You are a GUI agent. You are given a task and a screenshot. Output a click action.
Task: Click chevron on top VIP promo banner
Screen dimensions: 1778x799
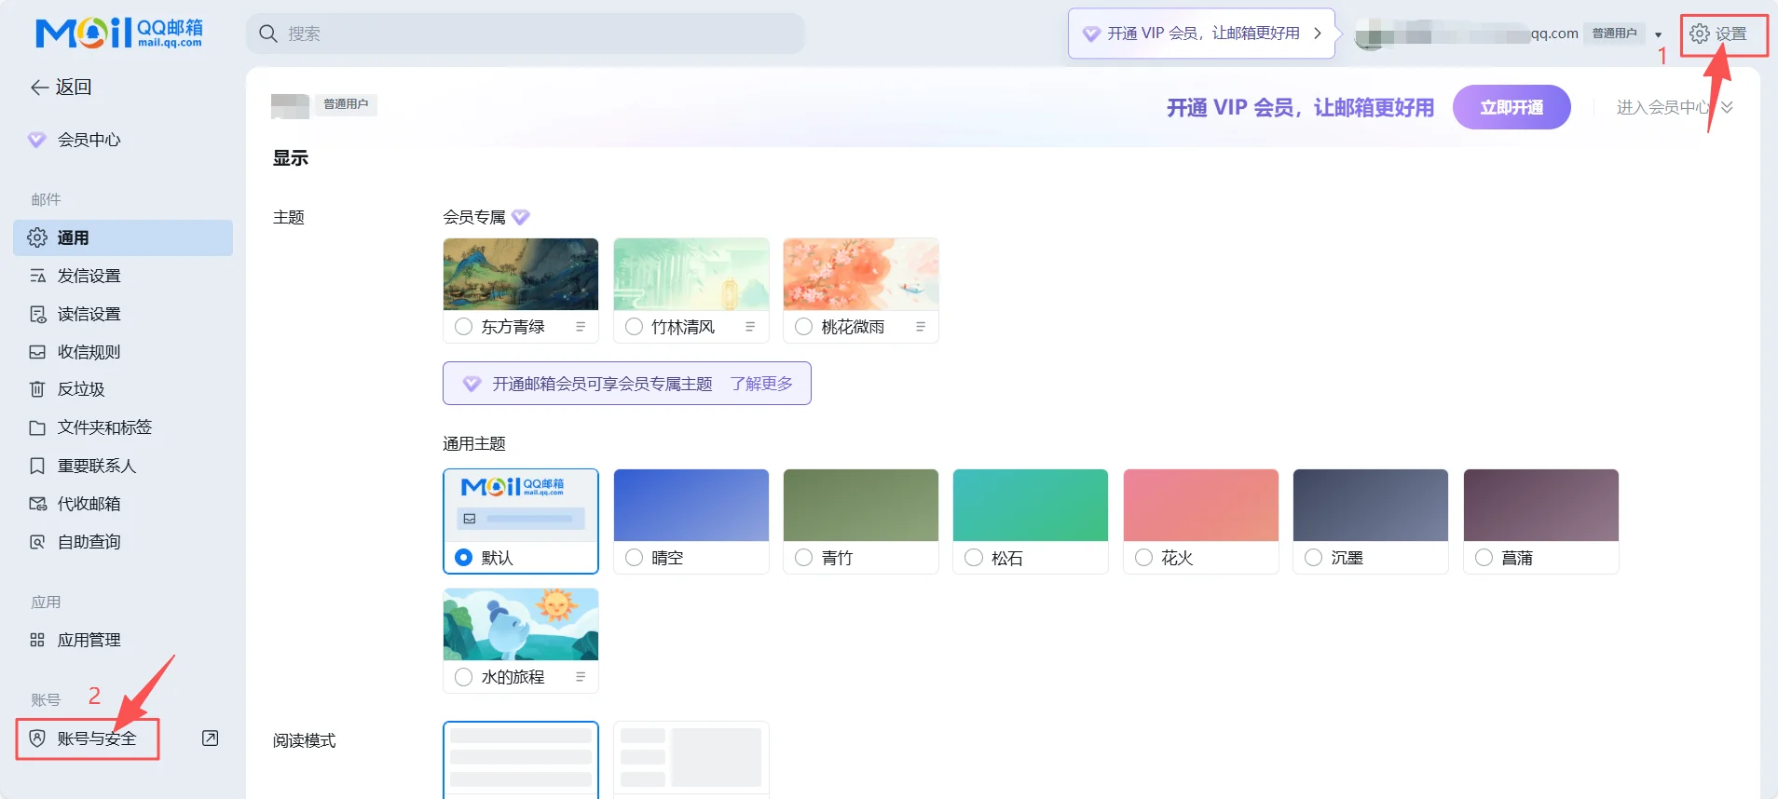(1318, 34)
